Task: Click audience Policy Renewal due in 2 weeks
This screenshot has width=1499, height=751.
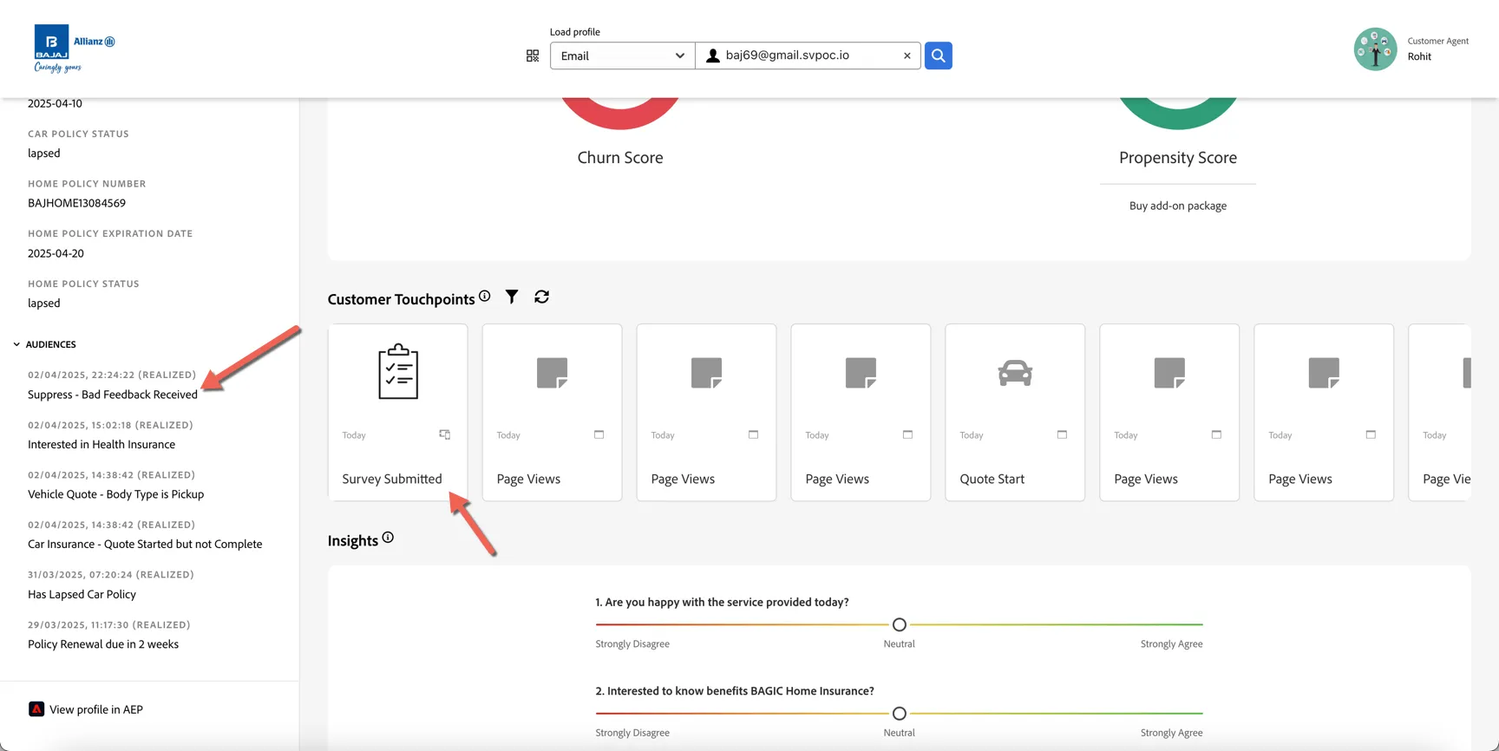Action: point(103,644)
